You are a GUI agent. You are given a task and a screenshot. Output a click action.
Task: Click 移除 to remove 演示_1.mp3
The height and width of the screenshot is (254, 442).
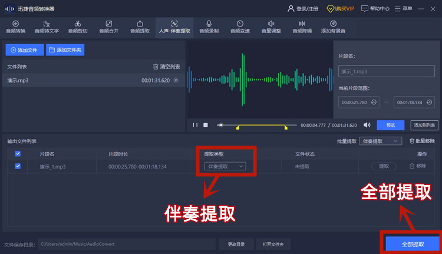[x=418, y=166]
